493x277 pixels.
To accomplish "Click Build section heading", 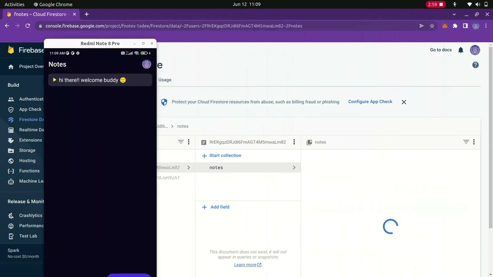I will 13,85.
